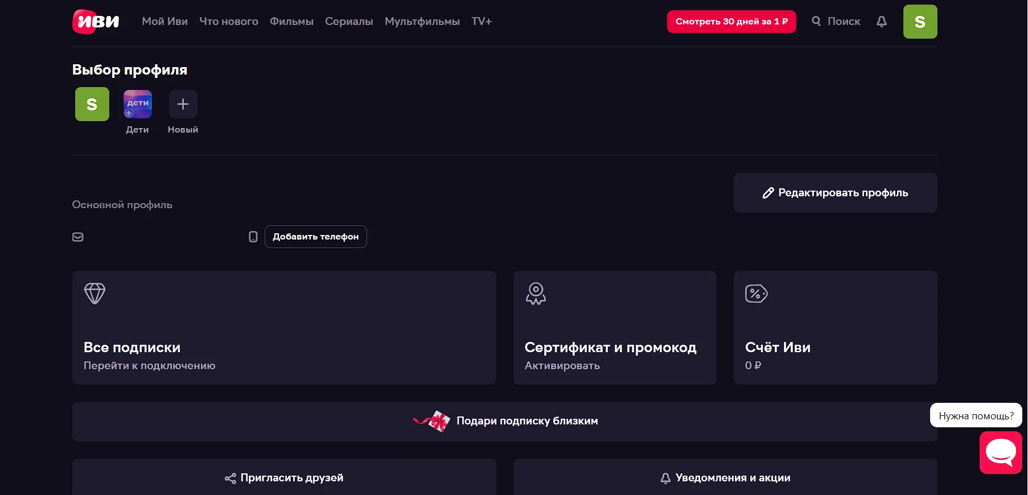Click the phone icon beside Добавить телефон

point(253,237)
